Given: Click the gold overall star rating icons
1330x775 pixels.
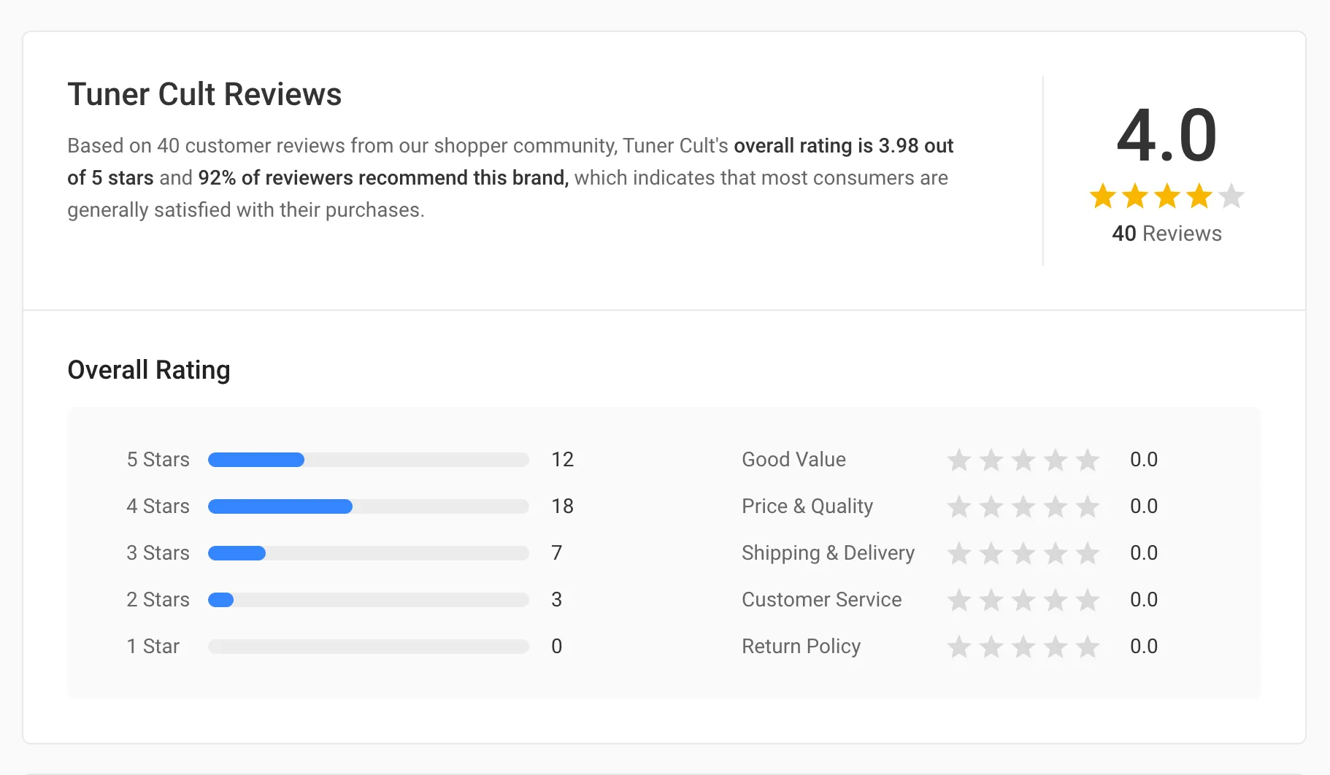Looking at the screenshot, I should coord(1166,196).
